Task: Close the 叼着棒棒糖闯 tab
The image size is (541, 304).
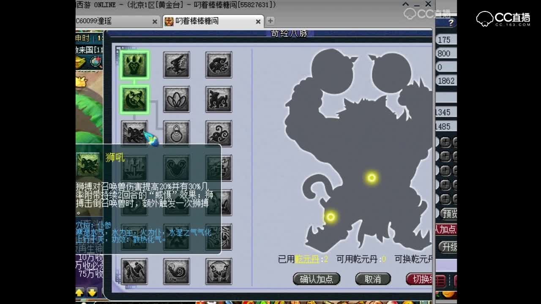Action: pos(258,22)
